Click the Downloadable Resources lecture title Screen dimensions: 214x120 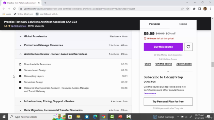(37, 64)
